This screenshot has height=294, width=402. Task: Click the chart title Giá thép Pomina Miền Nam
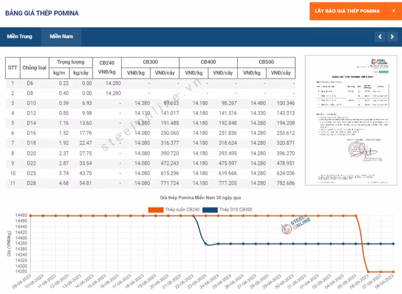[200, 198]
